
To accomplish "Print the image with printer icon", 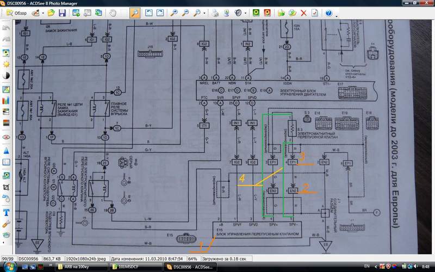I will (x=215, y=13).
